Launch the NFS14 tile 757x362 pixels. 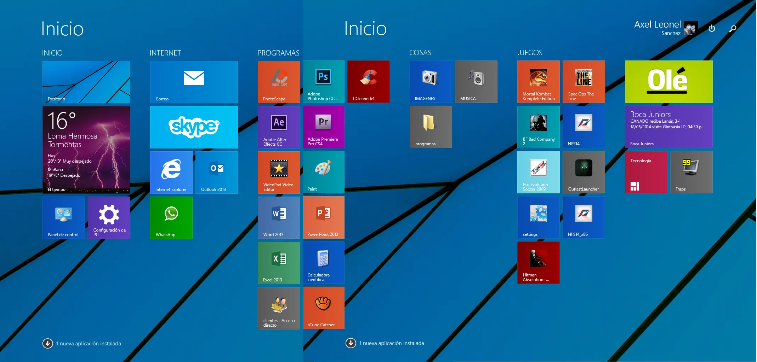point(584,127)
